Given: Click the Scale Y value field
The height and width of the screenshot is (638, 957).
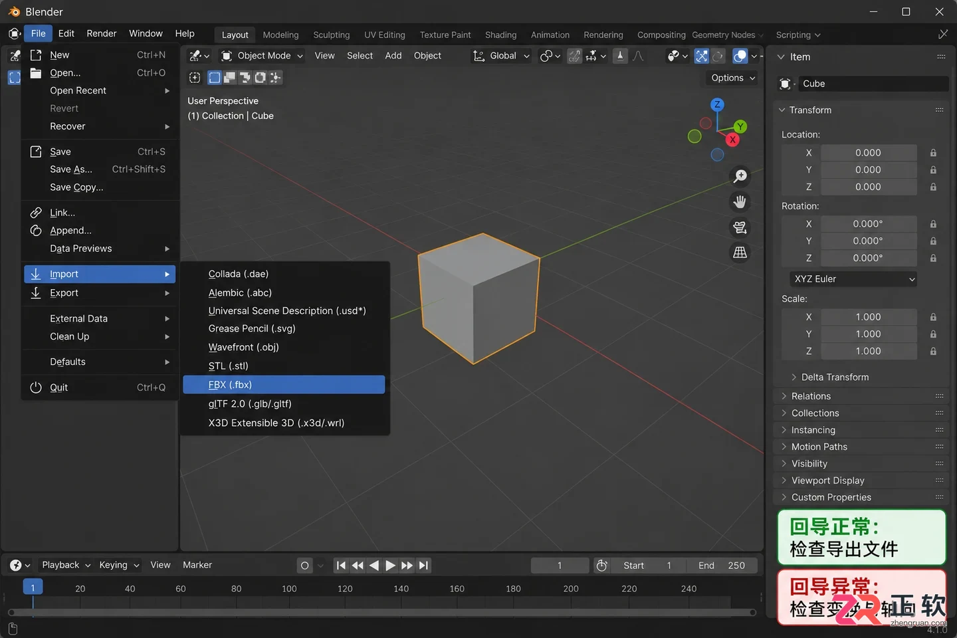Looking at the screenshot, I should click(x=868, y=334).
